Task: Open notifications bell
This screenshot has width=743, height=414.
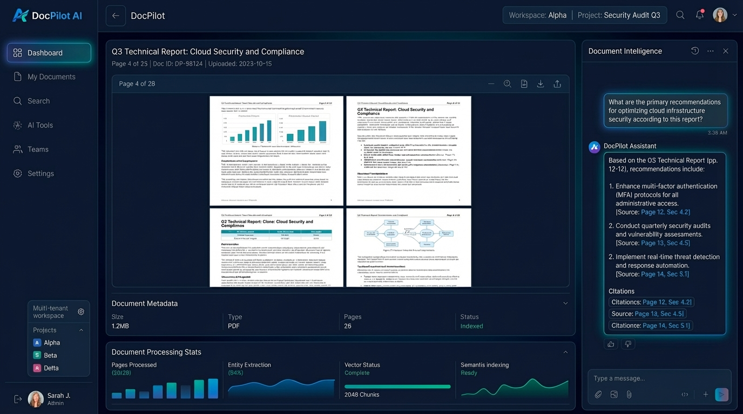Action: click(x=700, y=15)
